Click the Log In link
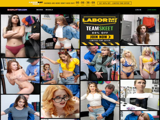The height and width of the screenshot is (120, 160). coord(138,10)
